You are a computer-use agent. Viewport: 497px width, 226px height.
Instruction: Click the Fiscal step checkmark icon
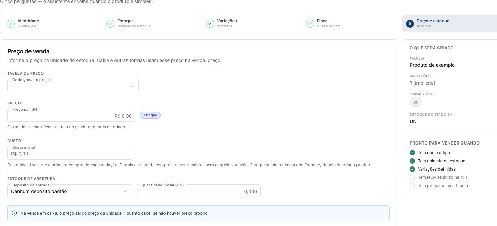[x=310, y=23]
